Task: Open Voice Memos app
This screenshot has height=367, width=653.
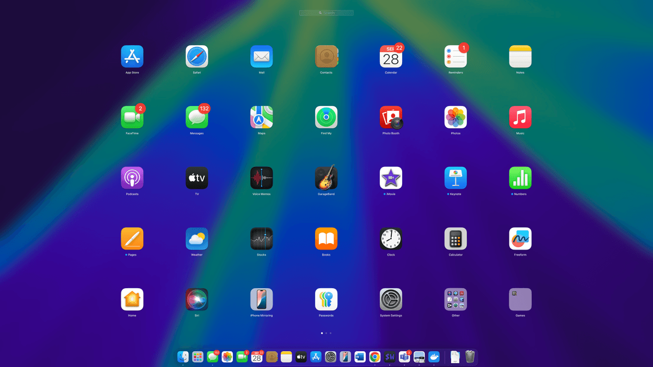Action: tap(261, 178)
